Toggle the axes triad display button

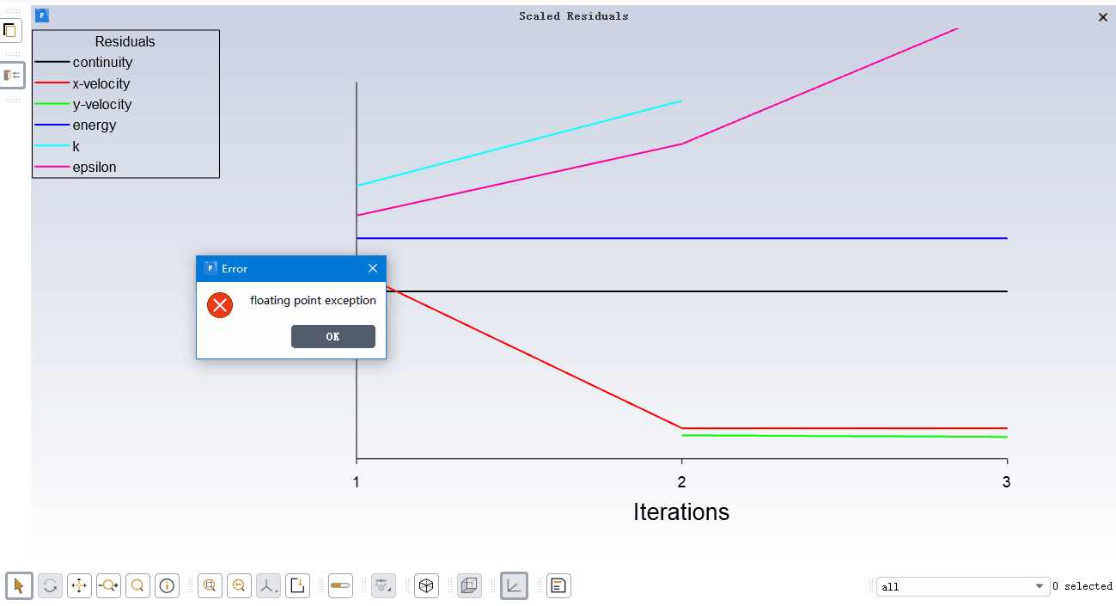click(x=514, y=586)
